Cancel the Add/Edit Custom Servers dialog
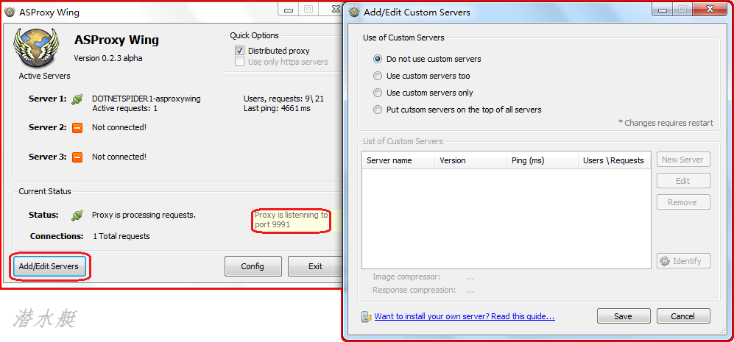The width and height of the screenshot is (734, 342). (683, 316)
